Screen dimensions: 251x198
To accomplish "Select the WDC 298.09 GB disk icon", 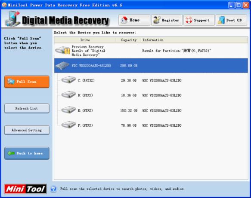I will 62,66.
